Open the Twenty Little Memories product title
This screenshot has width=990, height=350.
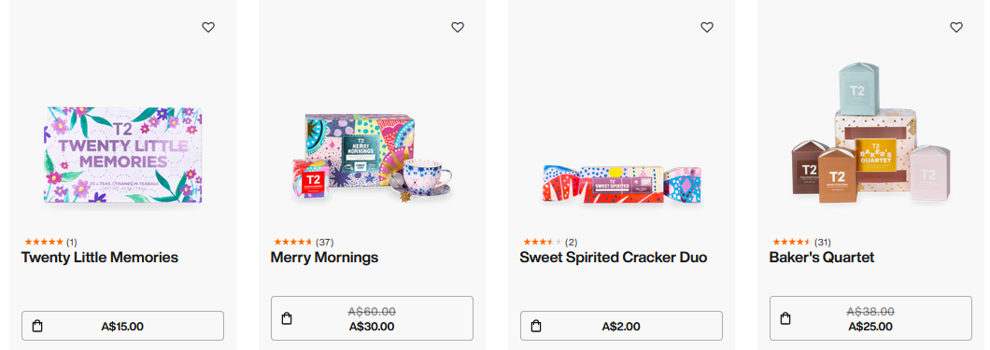pyautogui.click(x=100, y=258)
